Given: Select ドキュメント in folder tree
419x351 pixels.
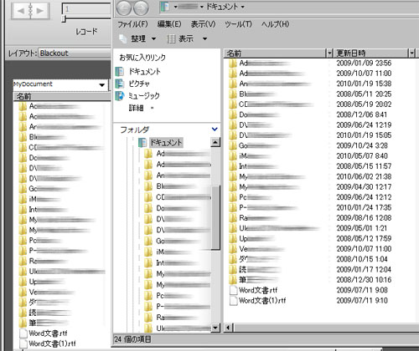Looking at the screenshot, I should click(x=166, y=143).
